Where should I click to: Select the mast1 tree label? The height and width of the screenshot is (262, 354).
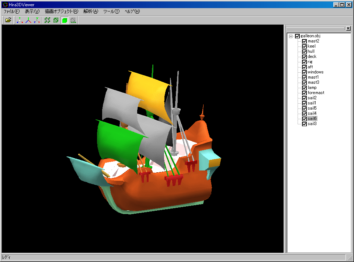coord(313,77)
